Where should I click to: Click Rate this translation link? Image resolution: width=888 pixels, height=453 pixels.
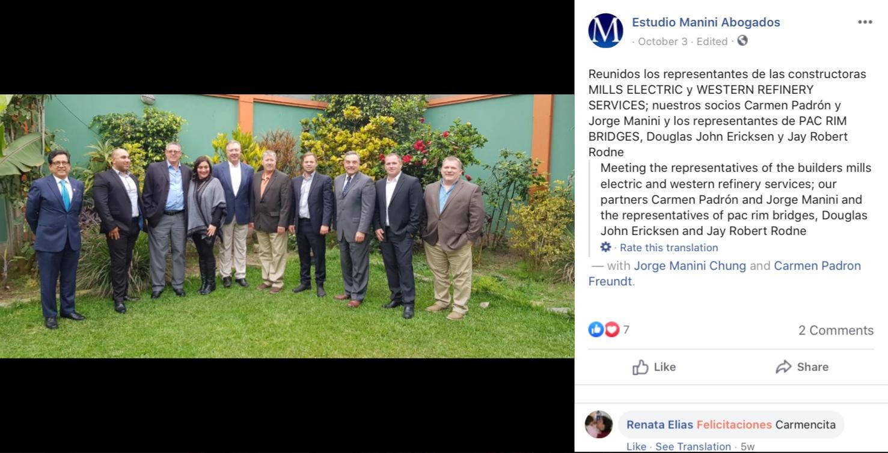pos(669,248)
